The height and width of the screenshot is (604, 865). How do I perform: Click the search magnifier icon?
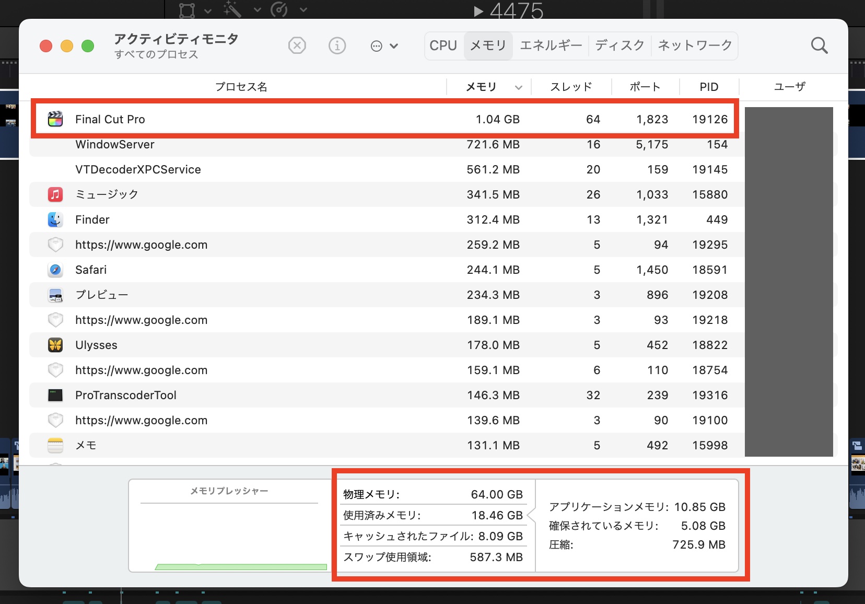819,46
